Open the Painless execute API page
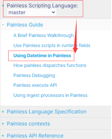Image resolution: width=112 pixels, height=139 pixels. (35, 85)
